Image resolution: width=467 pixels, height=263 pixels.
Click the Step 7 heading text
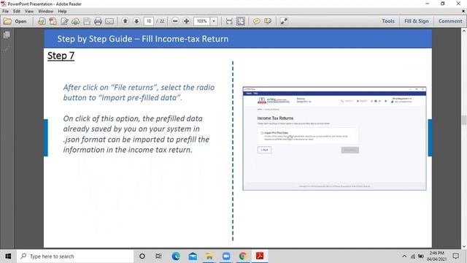point(61,56)
